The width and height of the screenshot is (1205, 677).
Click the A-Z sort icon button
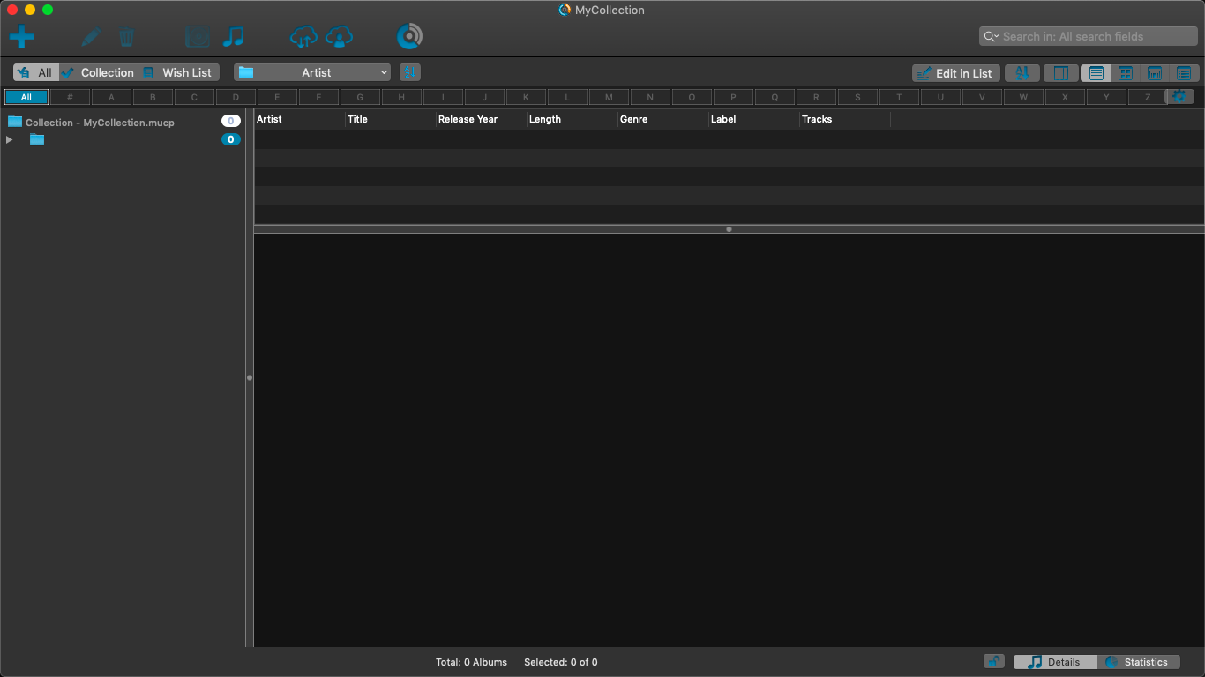click(1022, 73)
